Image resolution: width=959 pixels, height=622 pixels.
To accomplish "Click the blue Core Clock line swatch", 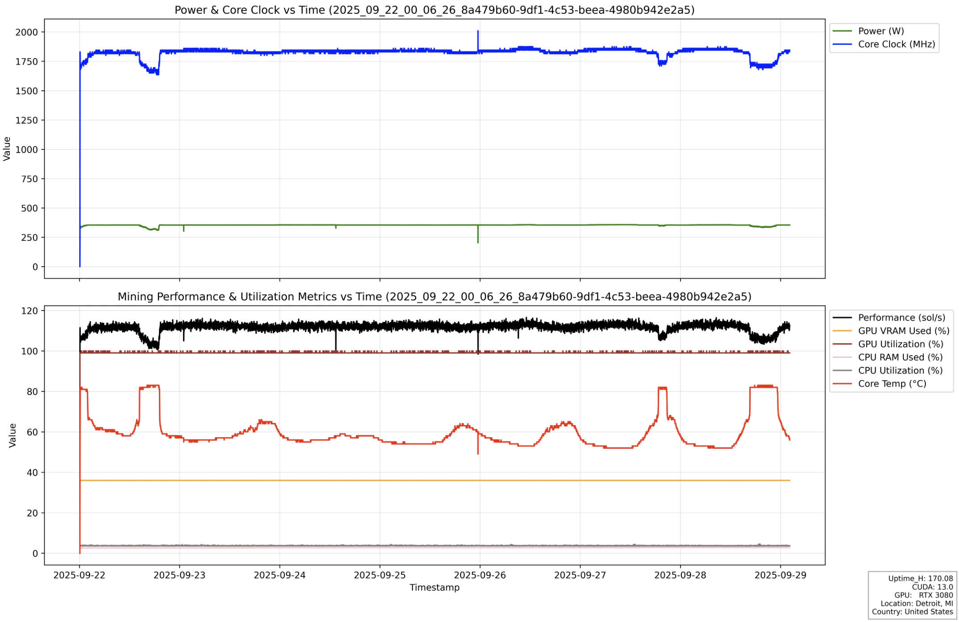I will (842, 44).
